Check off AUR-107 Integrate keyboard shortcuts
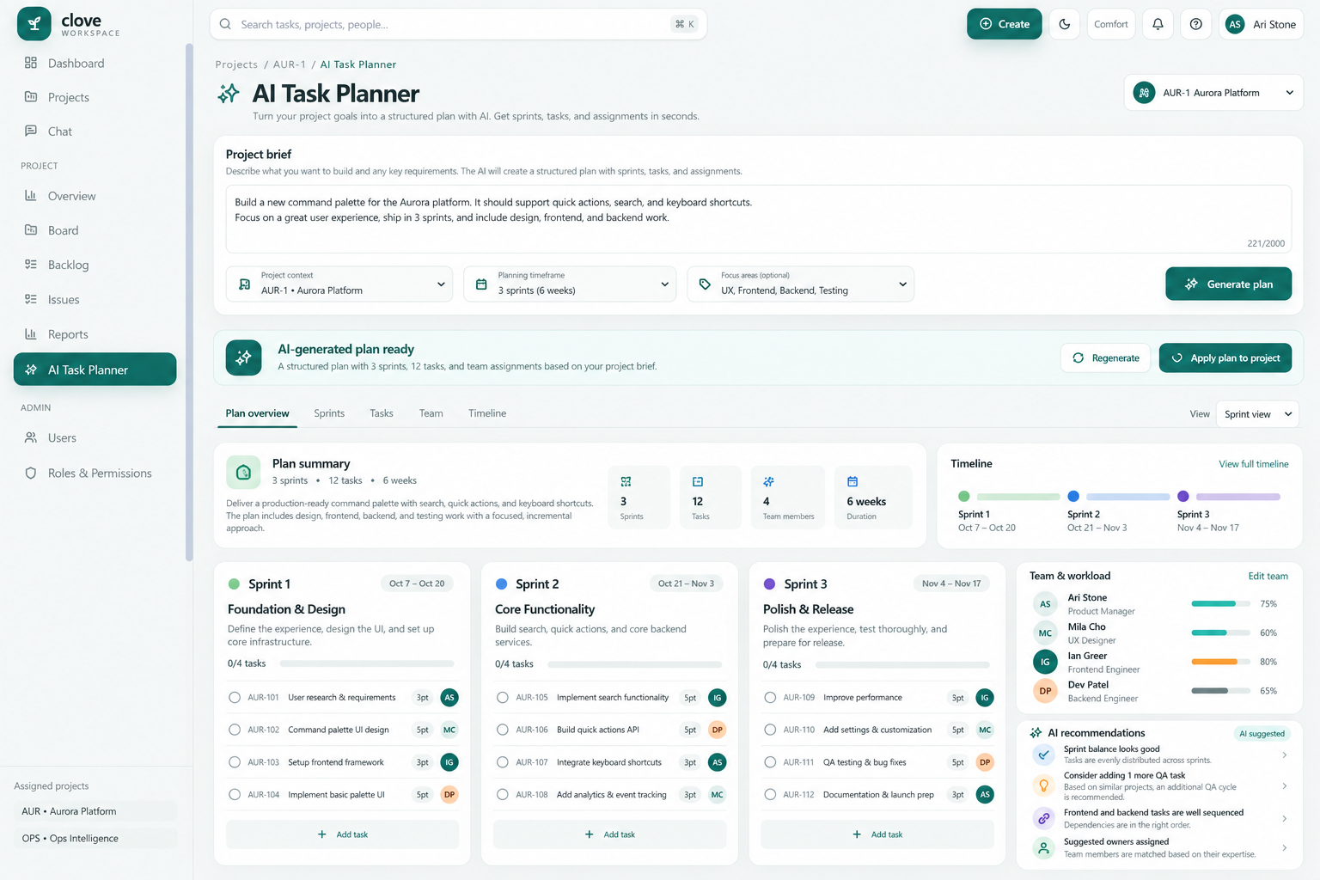The image size is (1320, 880). [503, 762]
